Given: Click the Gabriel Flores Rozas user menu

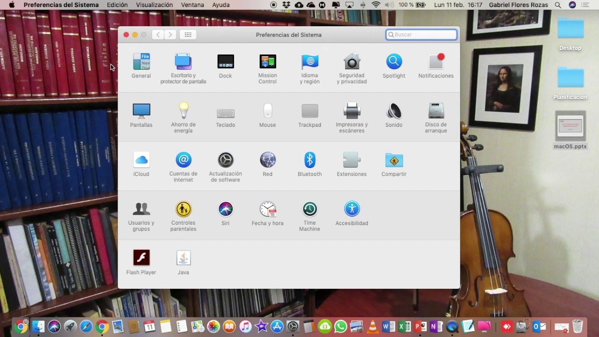Looking at the screenshot, I should click(x=519, y=5).
